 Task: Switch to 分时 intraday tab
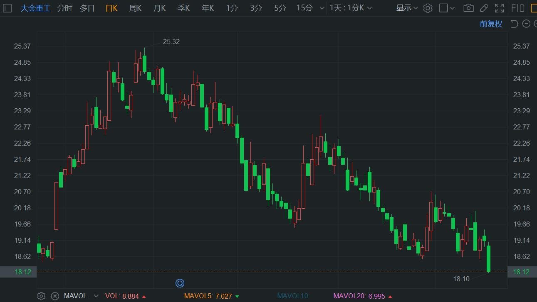pyautogui.click(x=64, y=8)
